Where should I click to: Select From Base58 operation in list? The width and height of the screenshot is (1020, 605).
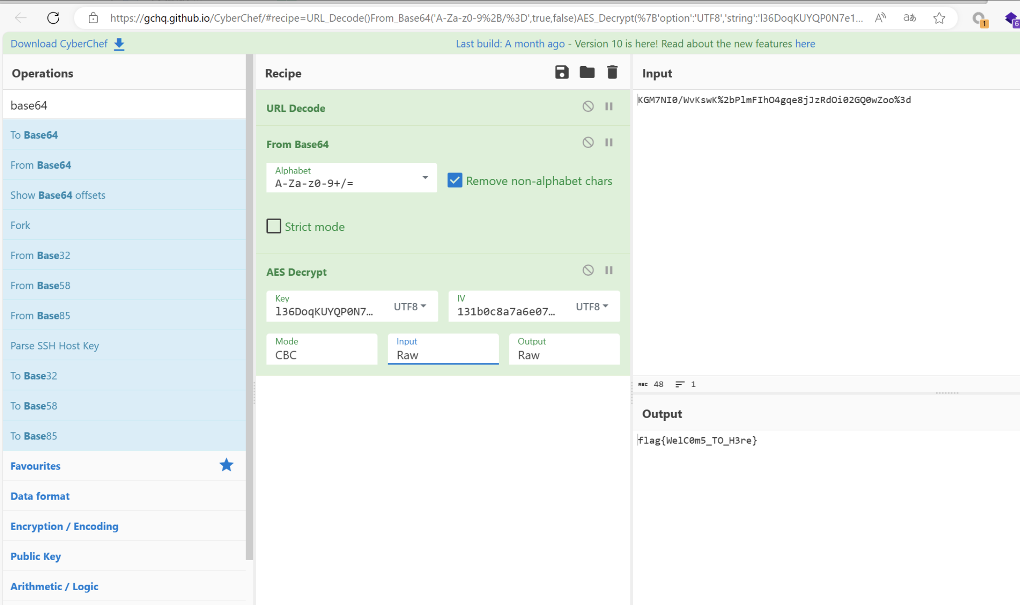(x=41, y=285)
